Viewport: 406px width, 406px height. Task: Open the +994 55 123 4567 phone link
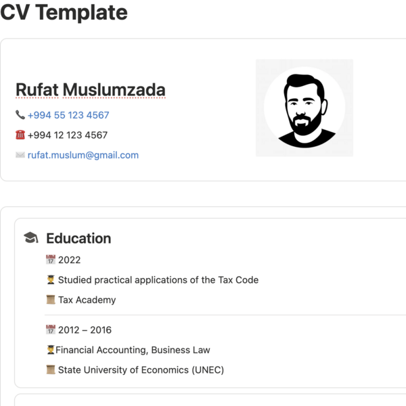pos(68,115)
